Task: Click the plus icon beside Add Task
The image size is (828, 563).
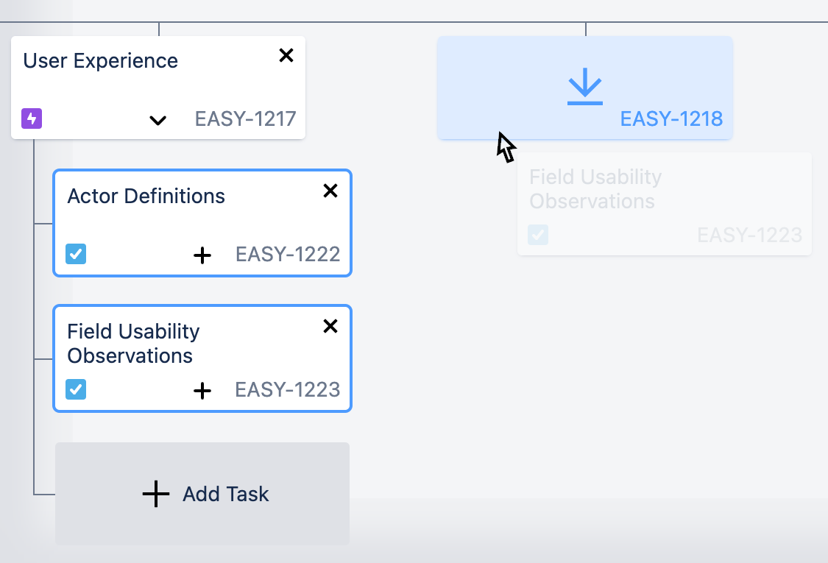Action: click(156, 494)
